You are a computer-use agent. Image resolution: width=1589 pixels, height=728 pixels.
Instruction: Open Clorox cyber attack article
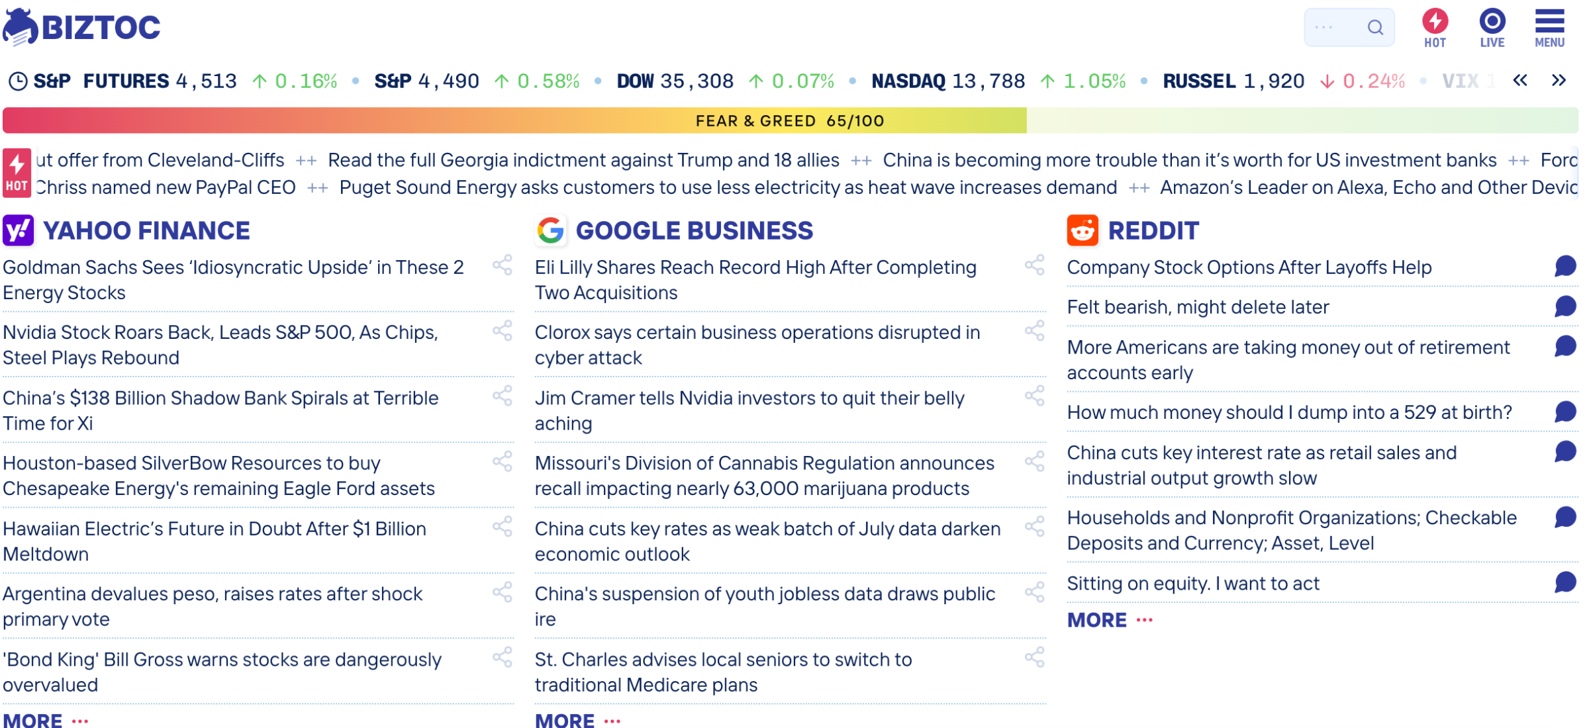coord(757,345)
